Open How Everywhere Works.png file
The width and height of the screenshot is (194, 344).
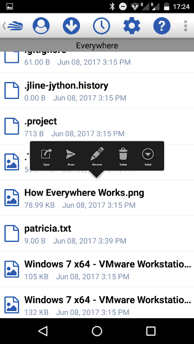click(97, 198)
